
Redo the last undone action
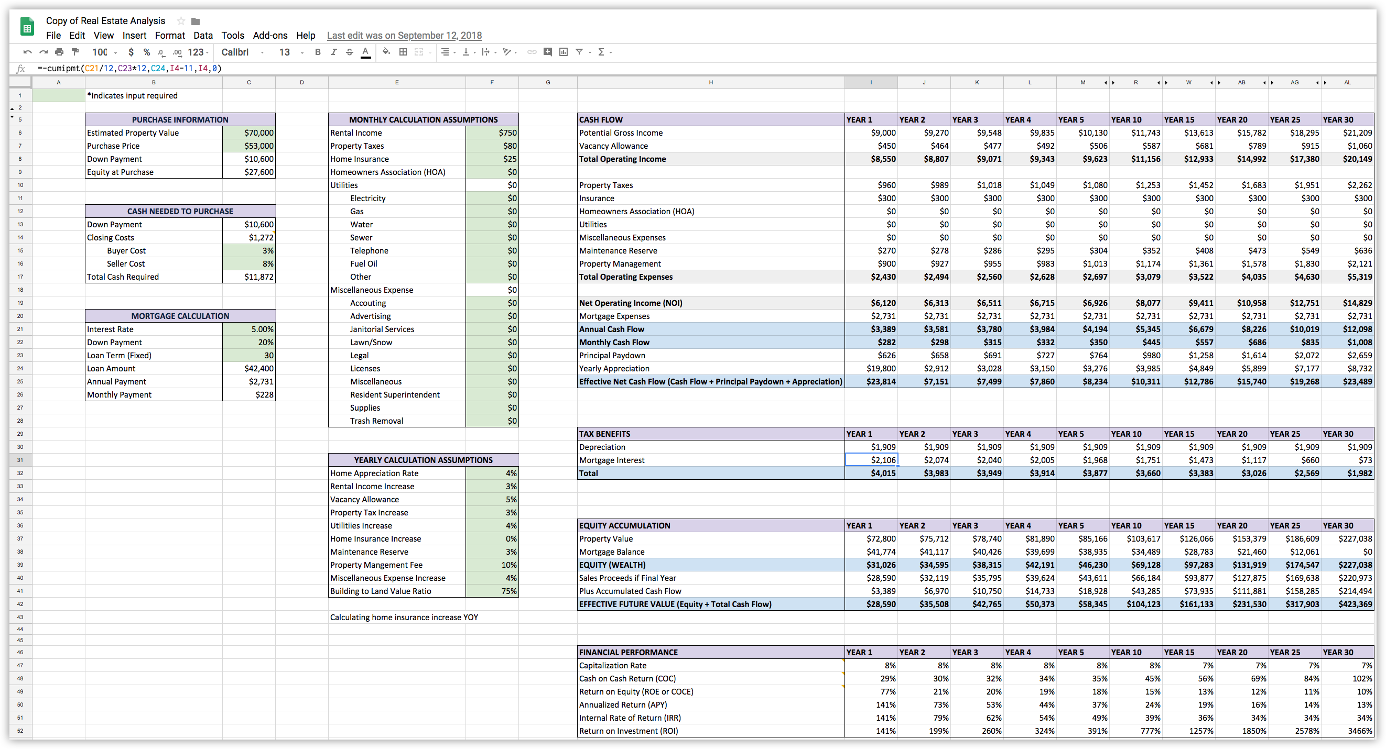click(44, 52)
